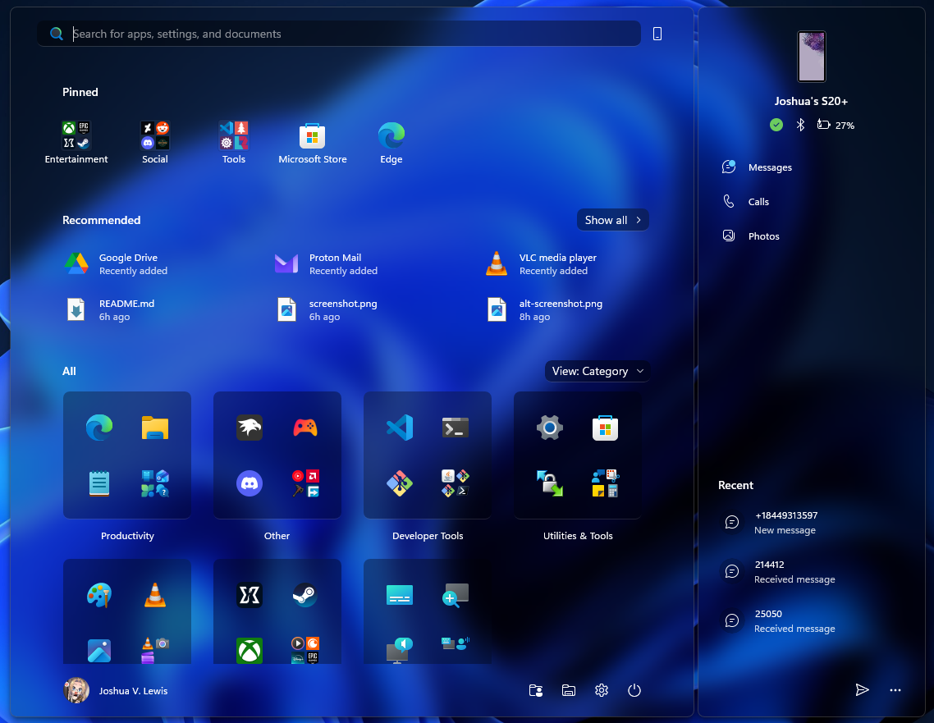Viewport: 934px width, 723px height.
Task: Open Settings gear in Utilities & Tools
Action: [549, 428]
